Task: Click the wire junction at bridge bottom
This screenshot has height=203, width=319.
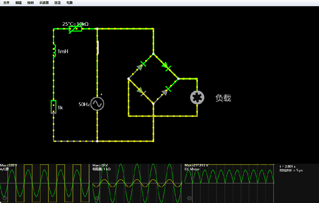Action: pyautogui.click(x=153, y=104)
